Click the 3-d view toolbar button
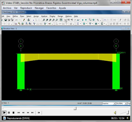Screen dimensions: 132x122 point(65,20)
